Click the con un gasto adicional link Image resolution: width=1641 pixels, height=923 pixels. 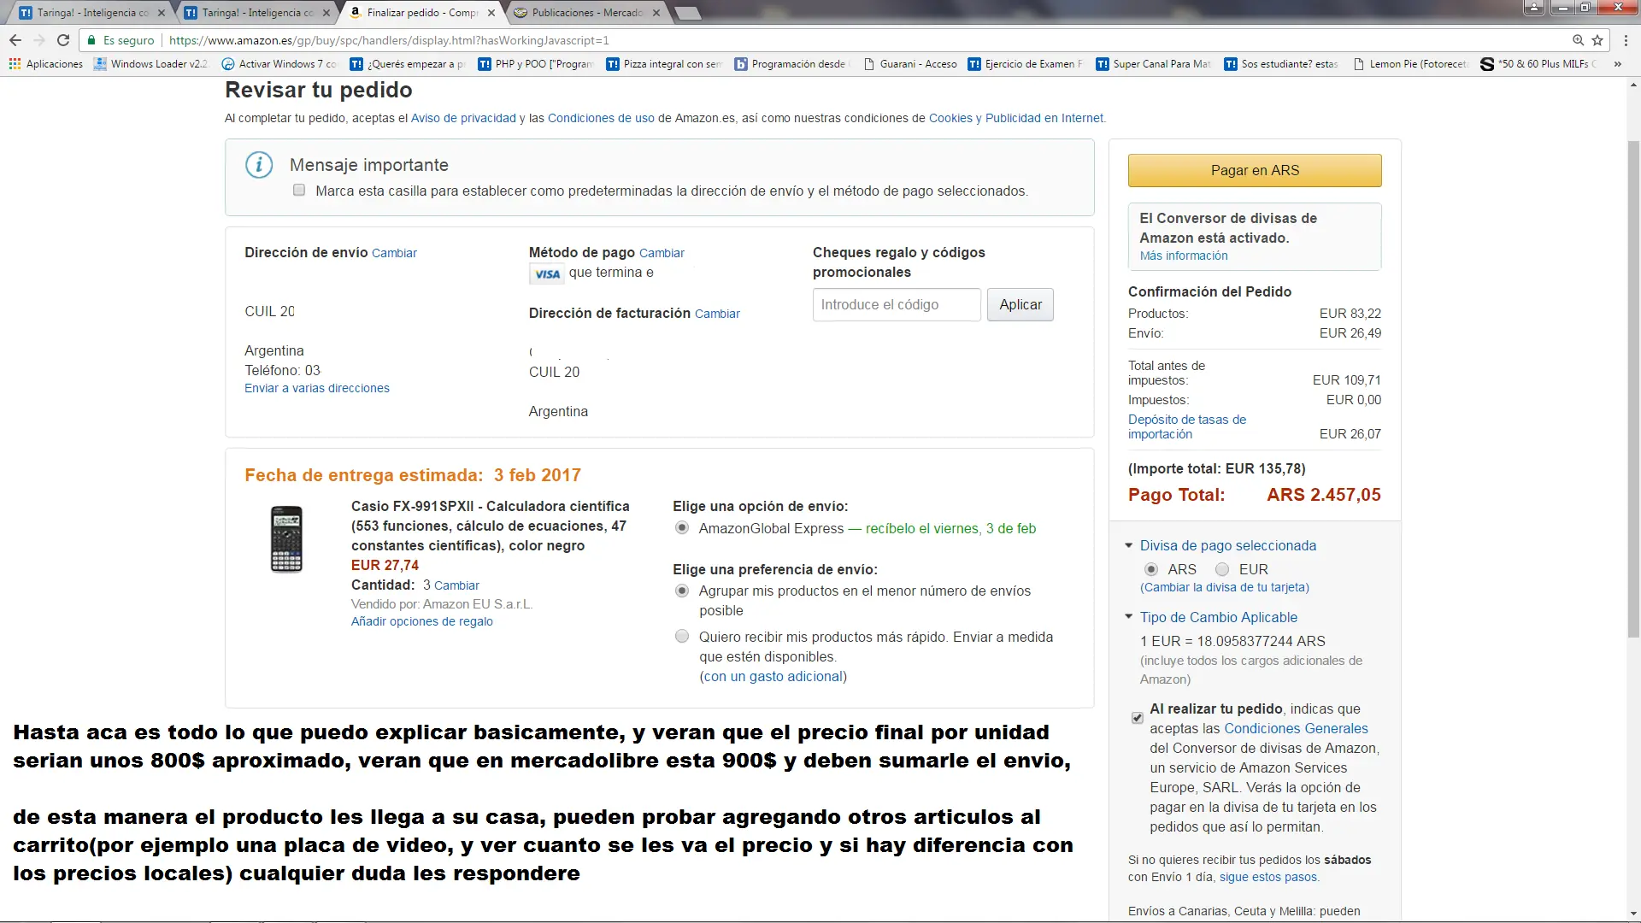[773, 676]
